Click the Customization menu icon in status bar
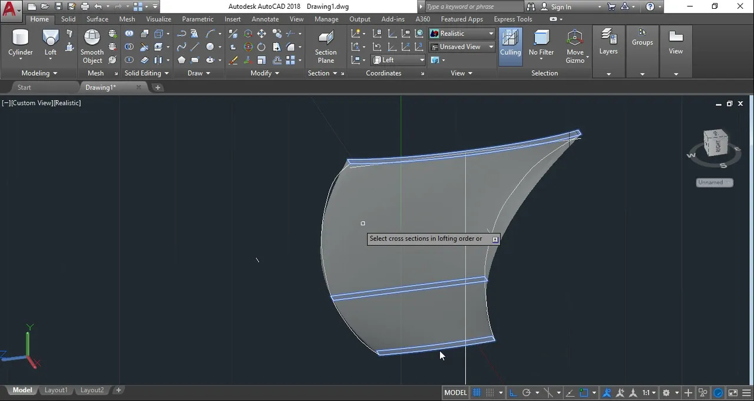This screenshot has height=401, width=754. pyautogui.click(x=747, y=393)
